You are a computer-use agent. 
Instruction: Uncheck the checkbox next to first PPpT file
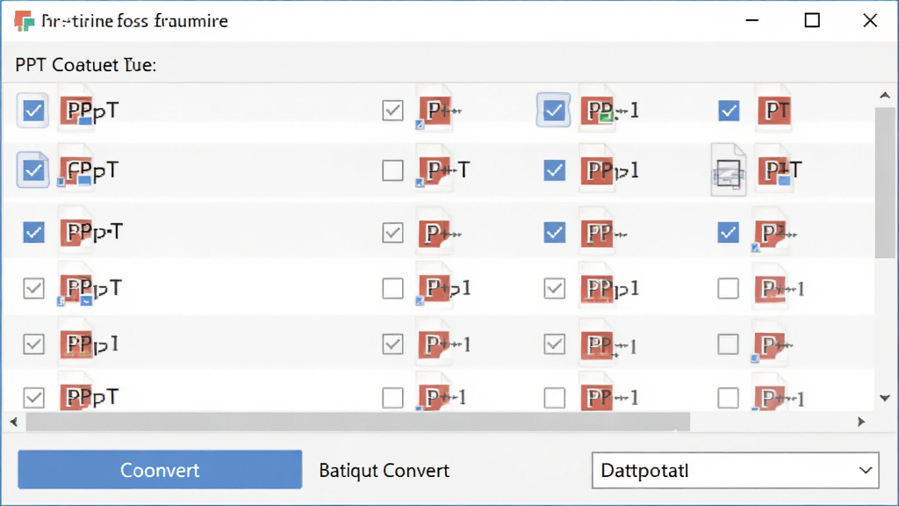[x=32, y=110]
